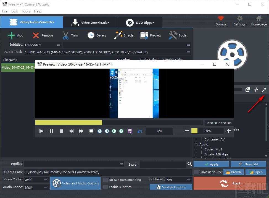269x198 pixels.
Task: Open the Tools wrench menu
Action: point(173,35)
